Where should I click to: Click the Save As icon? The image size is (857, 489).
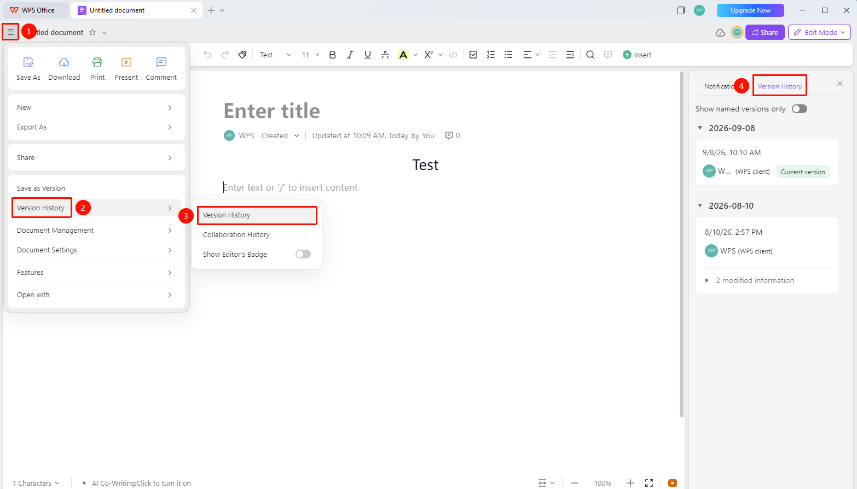(28, 62)
